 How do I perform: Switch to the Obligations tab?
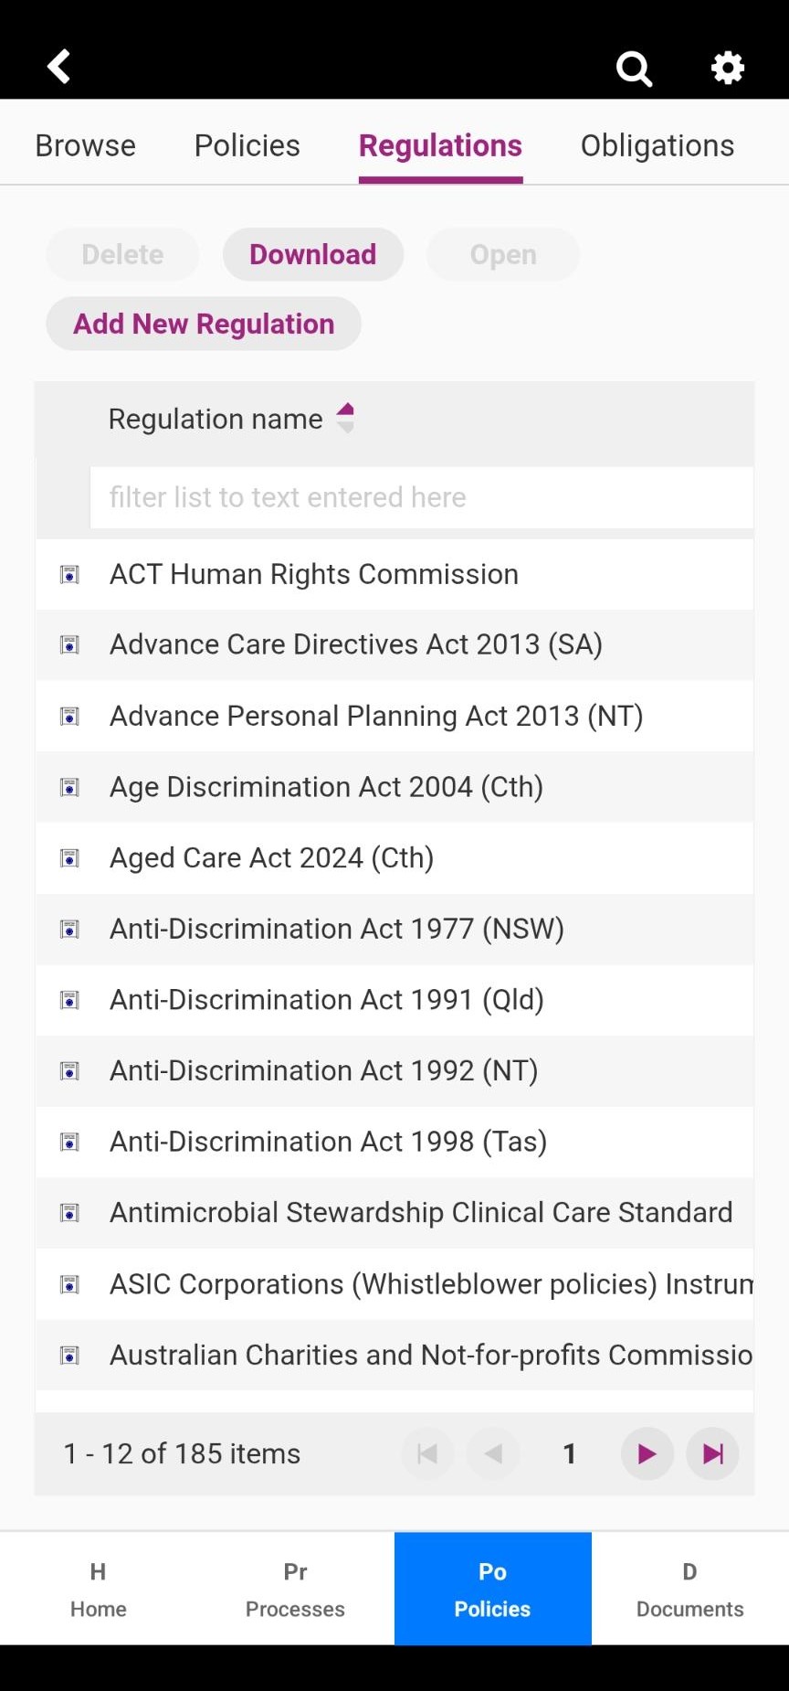coord(657,145)
